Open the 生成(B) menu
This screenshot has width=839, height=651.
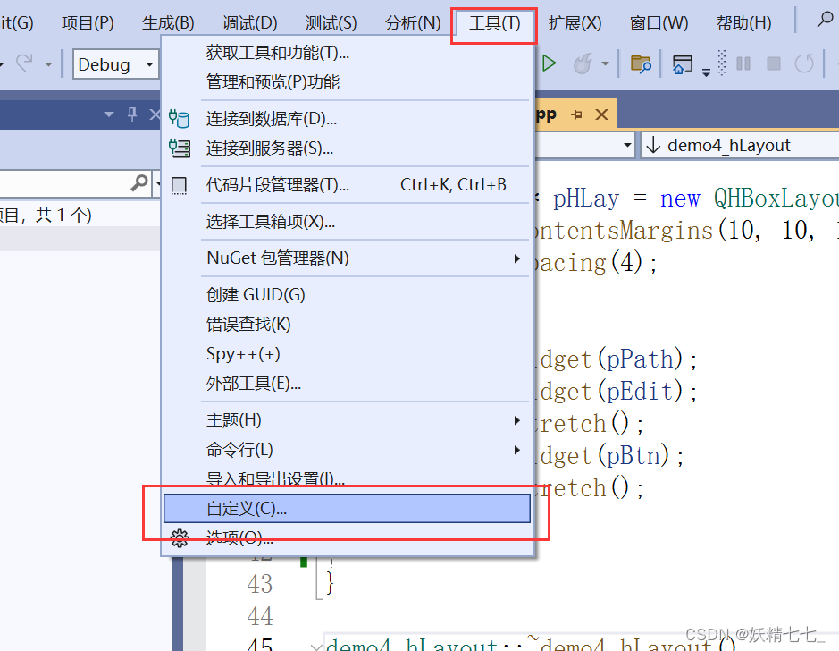[x=168, y=23]
